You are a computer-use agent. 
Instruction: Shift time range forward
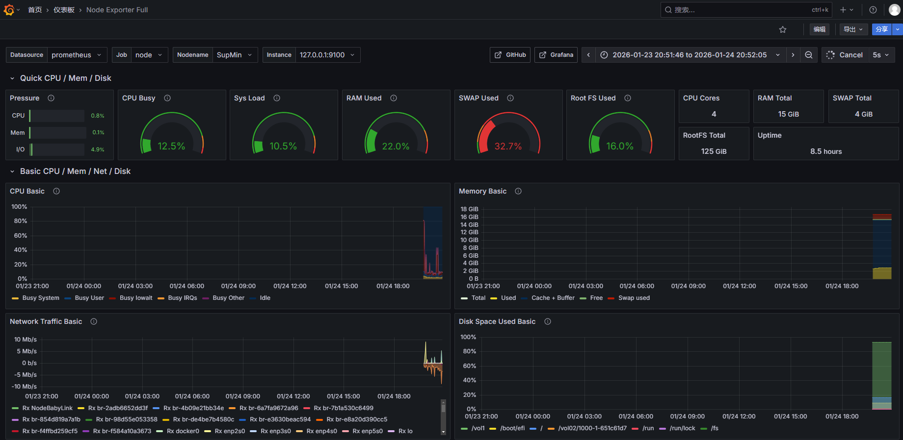coord(793,55)
